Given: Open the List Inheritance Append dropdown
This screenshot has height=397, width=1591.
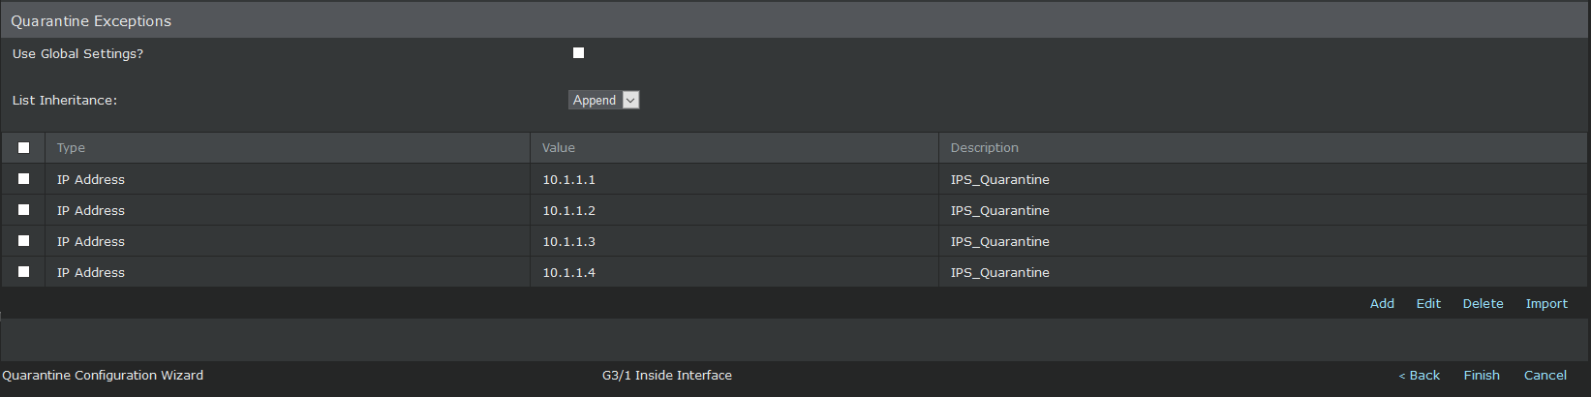Looking at the screenshot, I should click(x=603, y=100).
